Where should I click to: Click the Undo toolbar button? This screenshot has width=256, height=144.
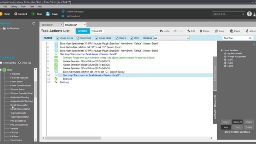coord(164,31)
